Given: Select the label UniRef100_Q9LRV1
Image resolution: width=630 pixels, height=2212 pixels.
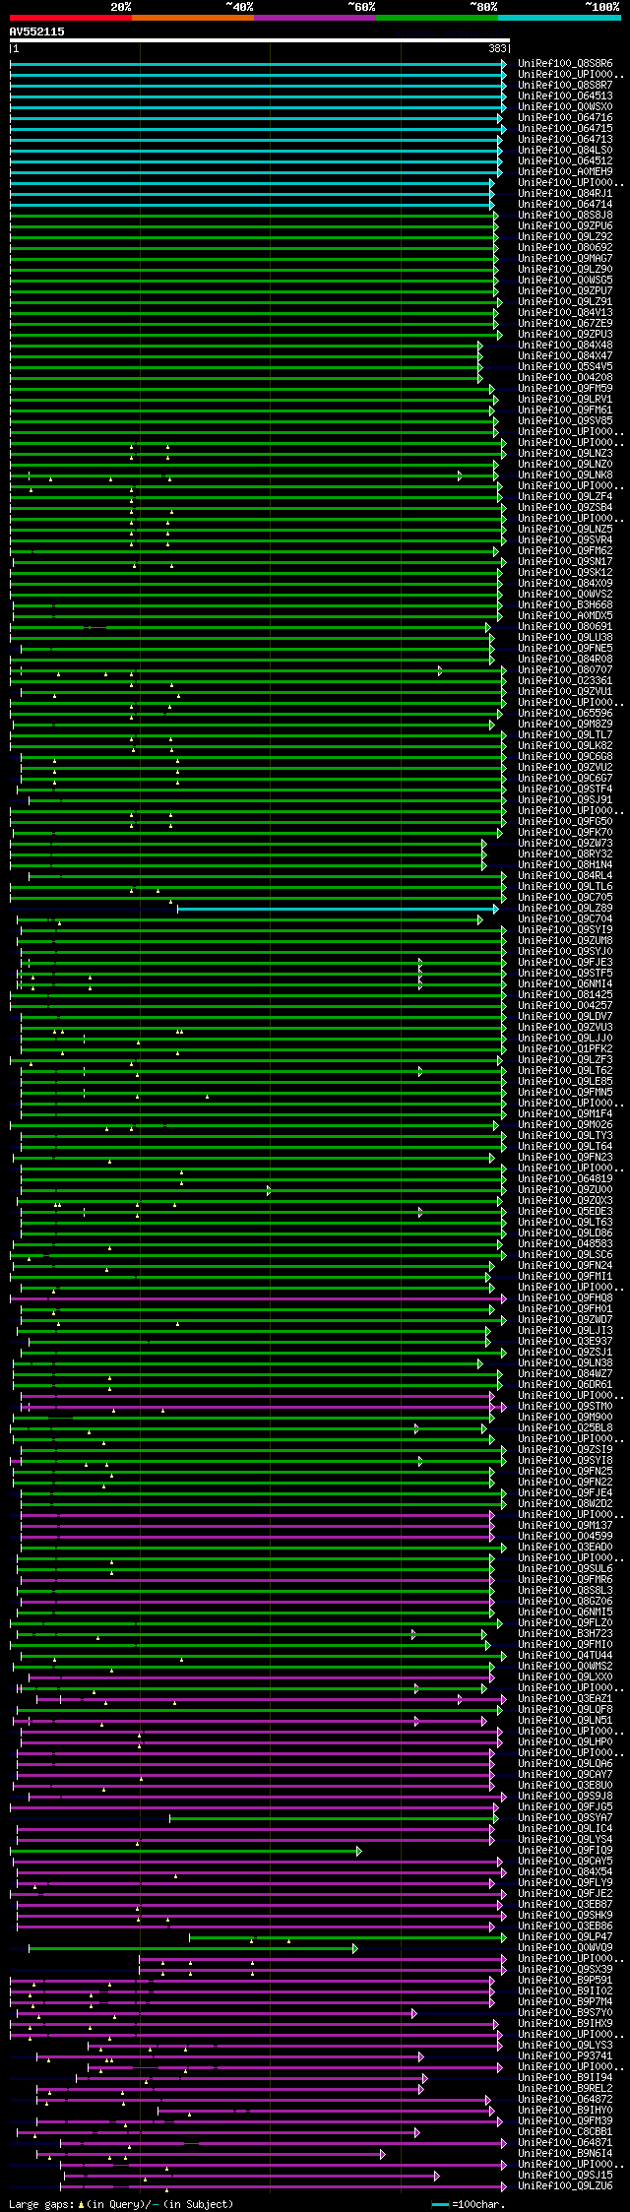Looking at the screenshot, I should [x=565, y=400].
